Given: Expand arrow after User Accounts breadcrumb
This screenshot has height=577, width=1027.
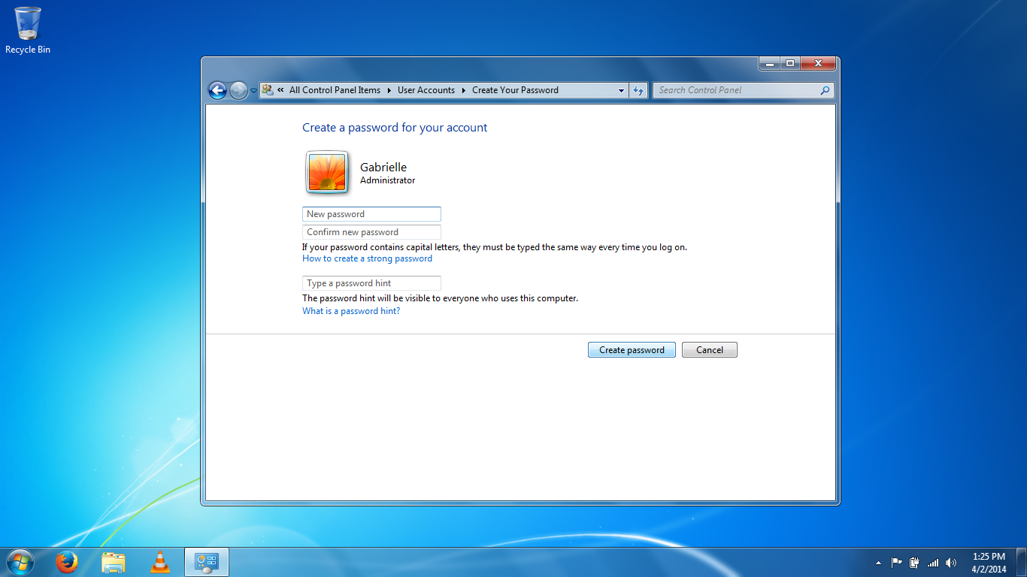Looking at the screenshot, I should (x=464, y=90).
